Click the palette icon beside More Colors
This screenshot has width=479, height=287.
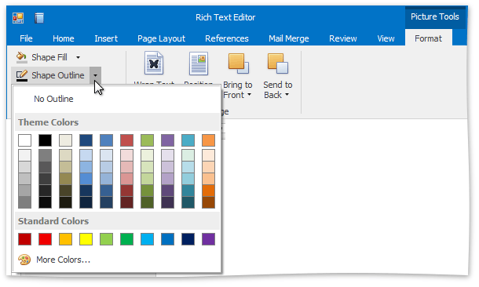(24, 260)
